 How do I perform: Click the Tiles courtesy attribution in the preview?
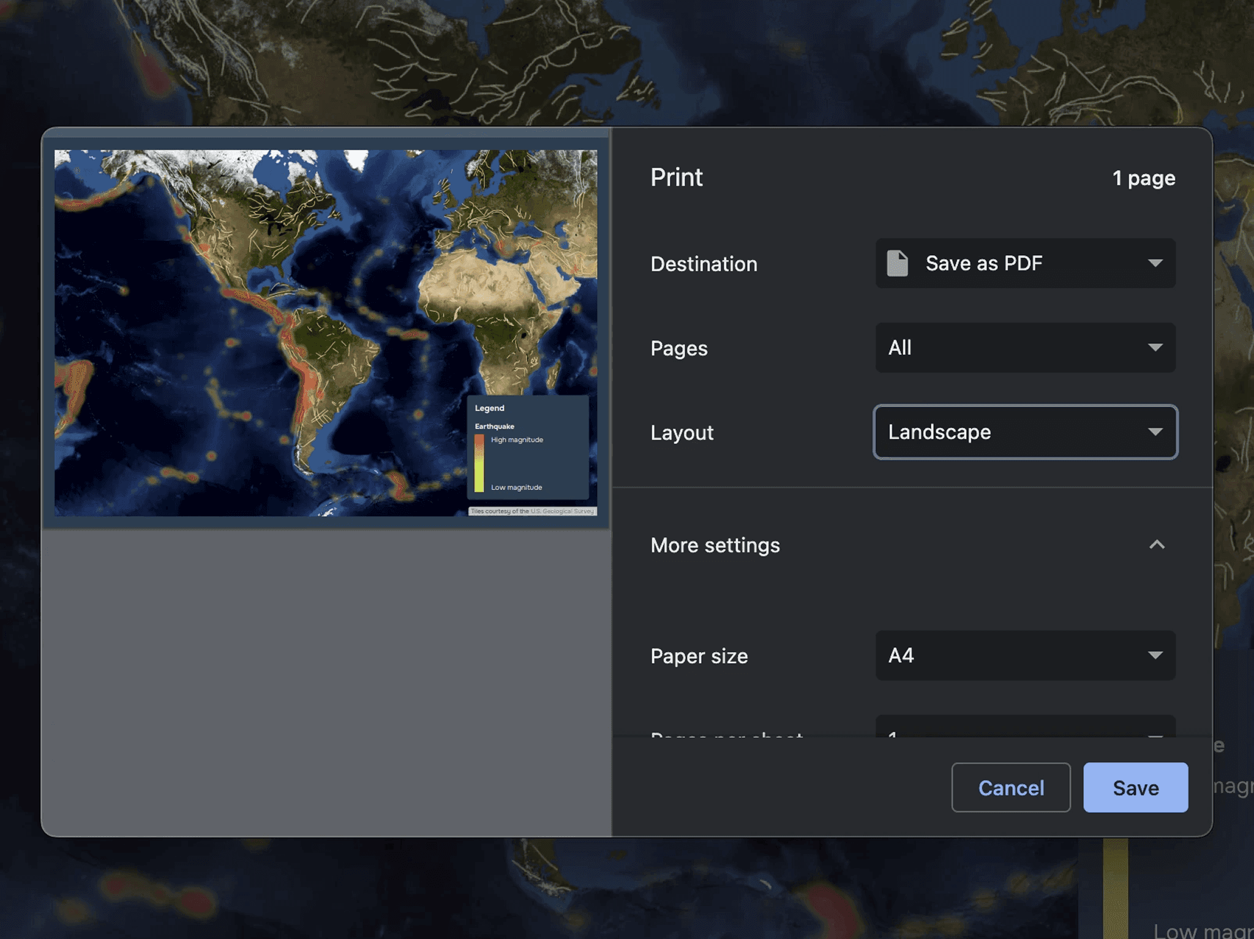coord(532,511)
